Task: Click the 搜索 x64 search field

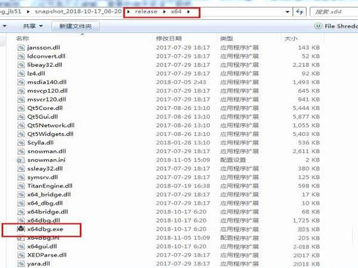Action: [x=334, y=12]
